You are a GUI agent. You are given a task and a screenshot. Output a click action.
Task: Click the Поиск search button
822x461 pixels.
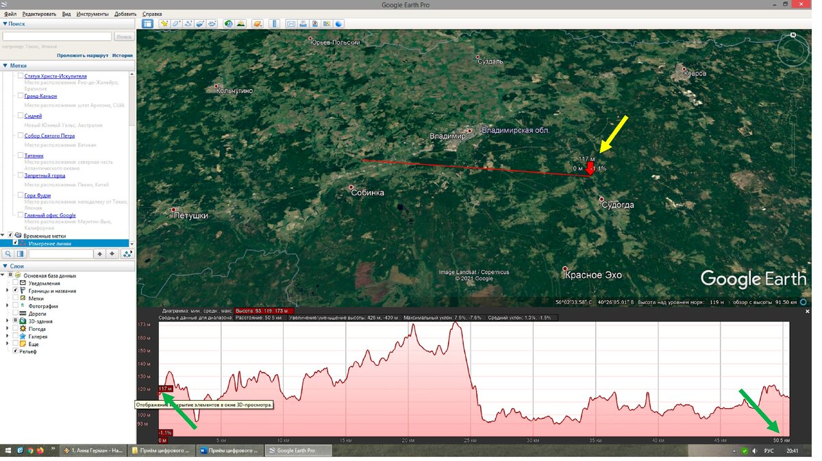click(124, 36)
